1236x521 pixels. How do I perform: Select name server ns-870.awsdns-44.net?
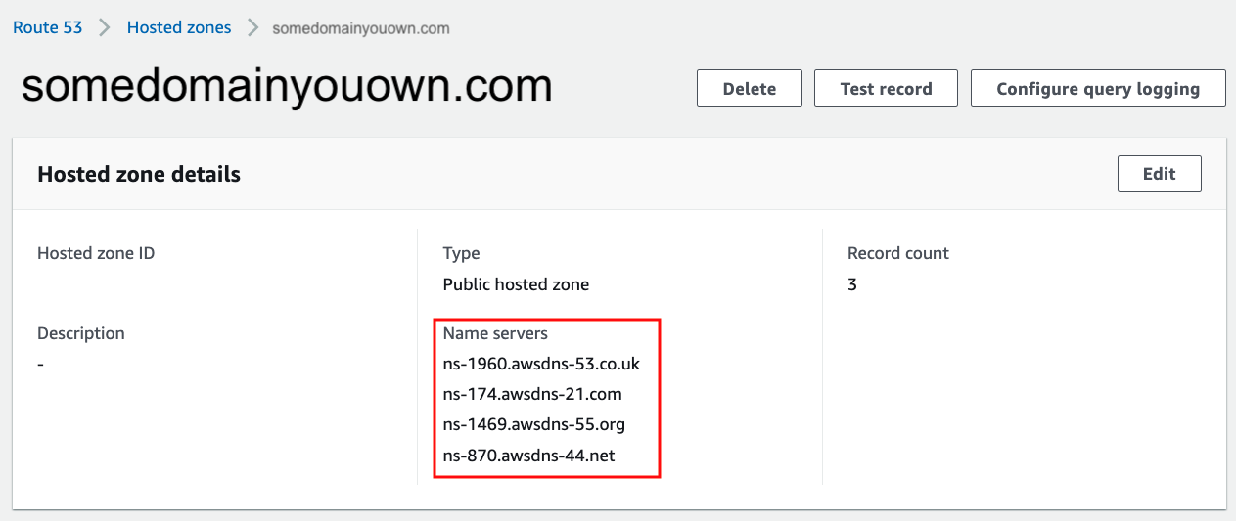[529, 456]
